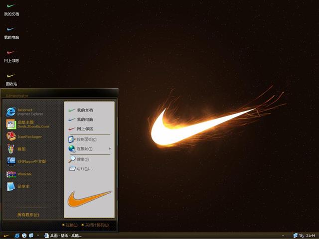Click the volume speaker icon in system tray
The width and height of the screenshot is (319, 239).
(x=302, y=236)
